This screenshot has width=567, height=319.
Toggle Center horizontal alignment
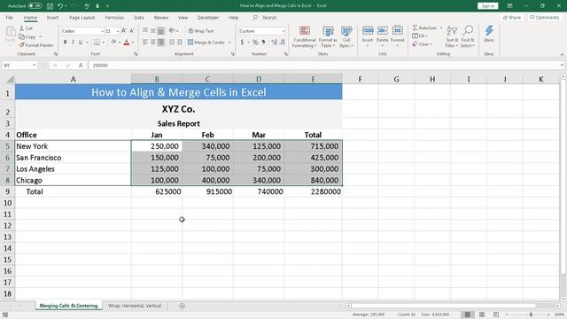(153, 43)
